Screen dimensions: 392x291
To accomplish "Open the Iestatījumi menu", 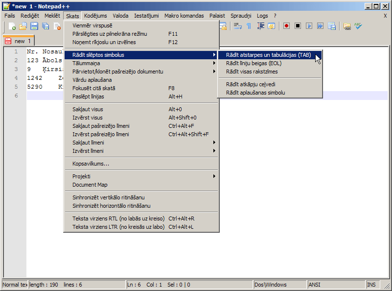I will (146, 16).
